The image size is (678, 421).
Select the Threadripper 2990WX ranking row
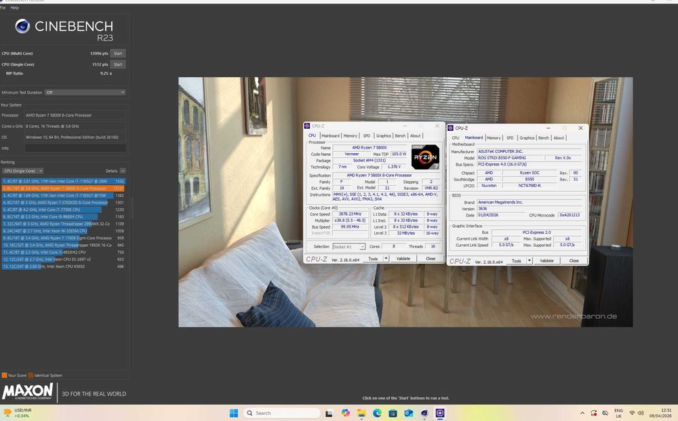point(64,224)
